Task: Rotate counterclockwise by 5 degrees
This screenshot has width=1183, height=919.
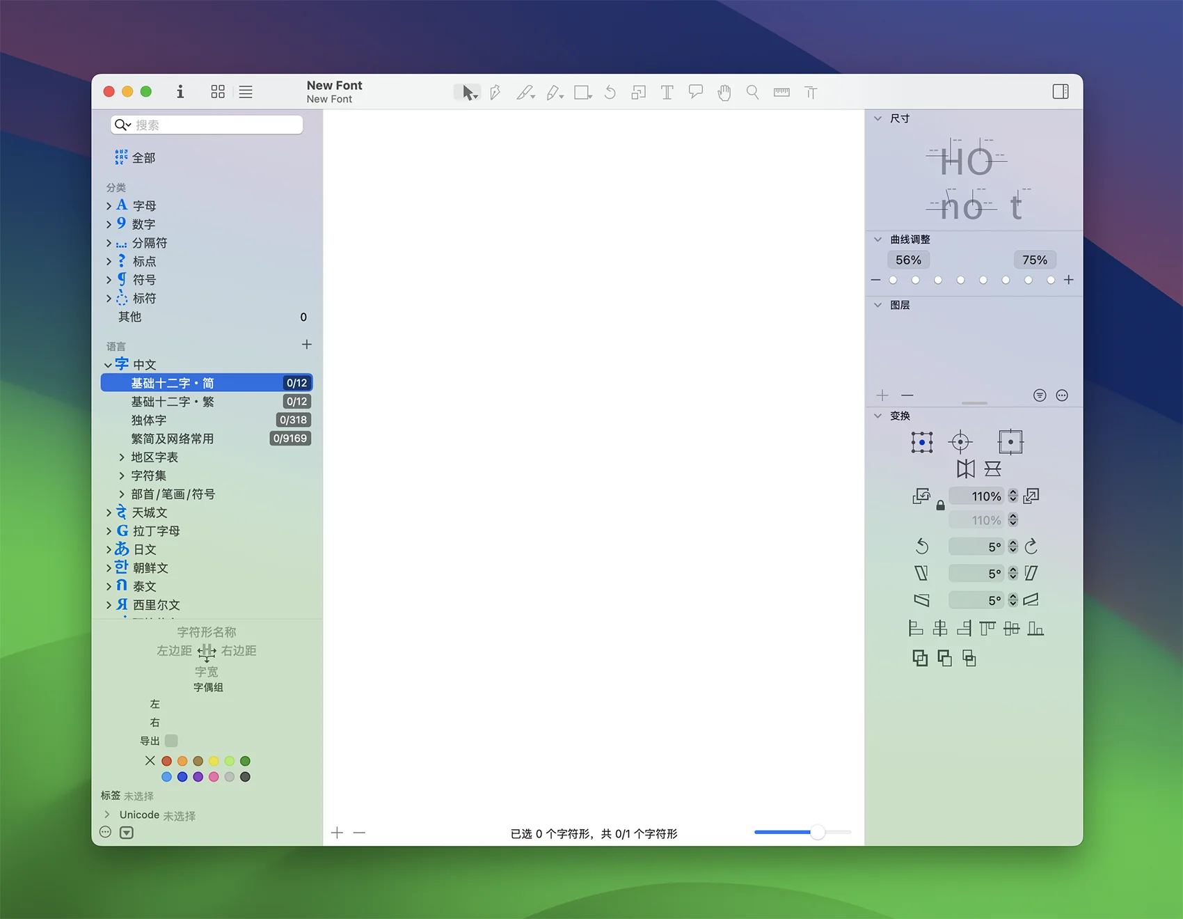Action: (x=922, y=547)
